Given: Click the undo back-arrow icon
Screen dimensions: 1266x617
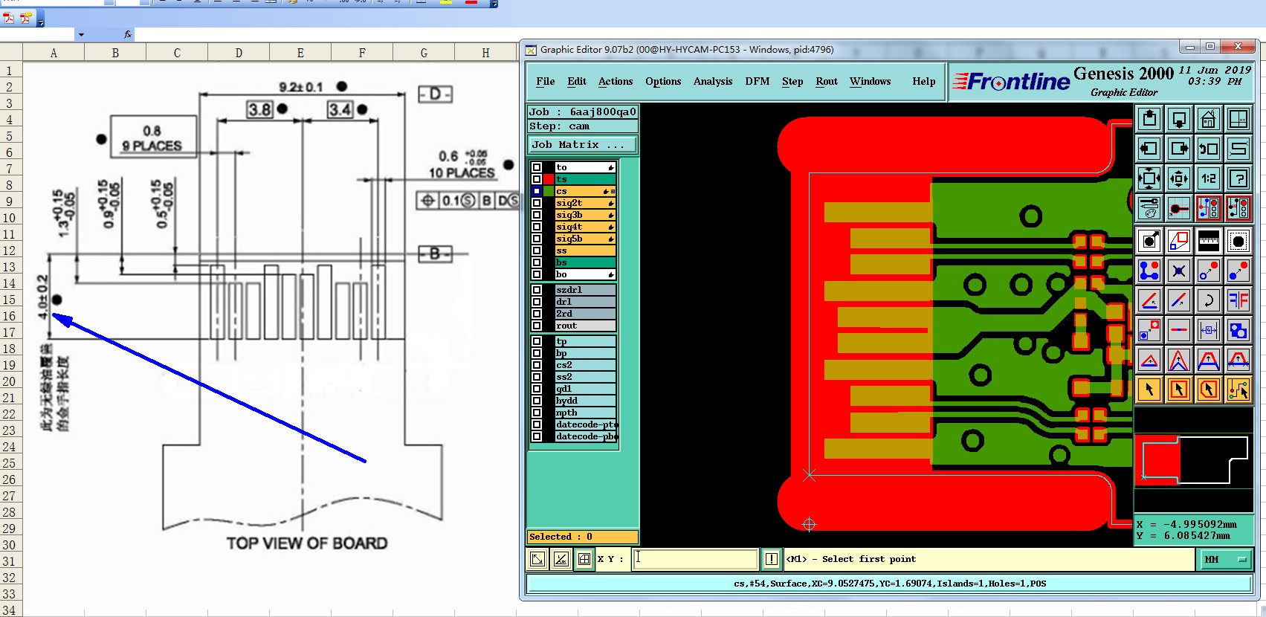Looking at the screenshot, I should (x=1208, y=149).
